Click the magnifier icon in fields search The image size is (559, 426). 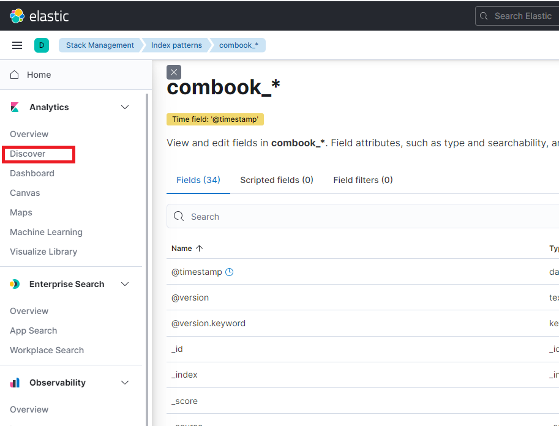[x=179, y=217]
